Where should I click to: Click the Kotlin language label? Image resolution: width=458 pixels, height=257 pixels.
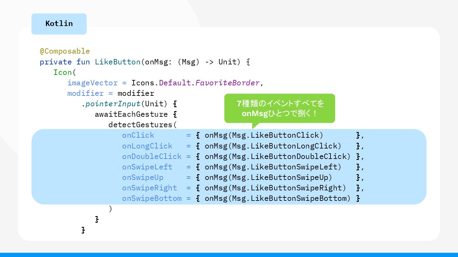coord(59,24)
